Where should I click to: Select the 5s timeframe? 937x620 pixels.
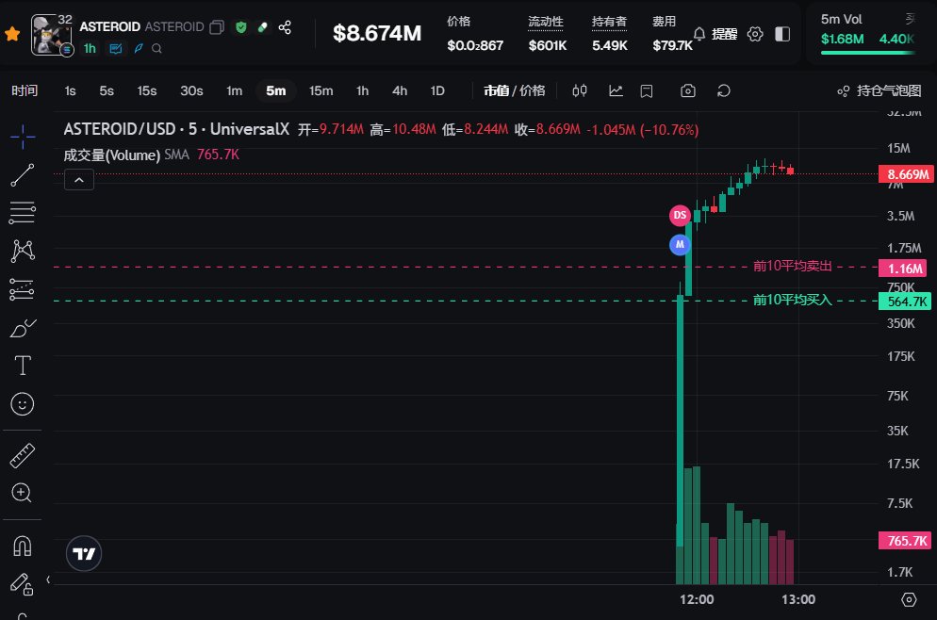pyautogui.click(x=107, y=90)
